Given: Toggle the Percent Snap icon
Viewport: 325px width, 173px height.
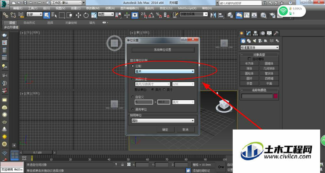Looking at the screenshot, I should point(159,15).
